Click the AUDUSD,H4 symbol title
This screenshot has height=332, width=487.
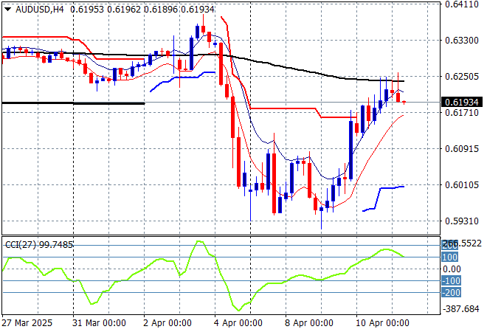[40, 10]
